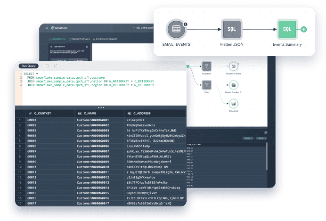Image resolution: width=326 pixels, height=221 pixels.
Task: Expand the preview panel with arrow icon
Action: pyautogui.click(x=266, y=132)
